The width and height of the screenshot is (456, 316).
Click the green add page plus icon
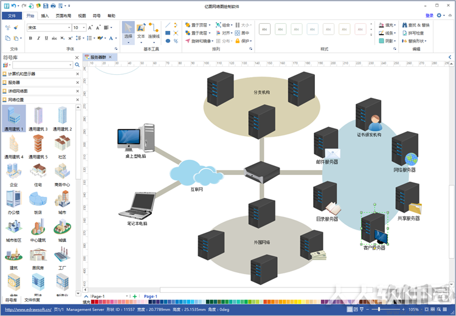134,296
